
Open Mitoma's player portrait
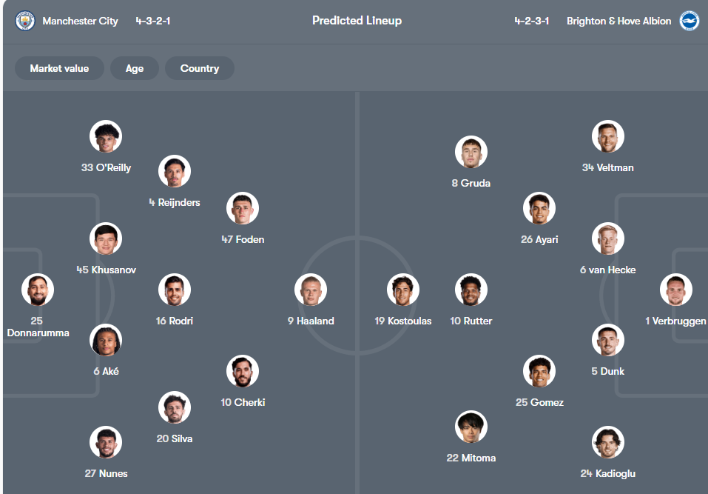click(471, 426)
